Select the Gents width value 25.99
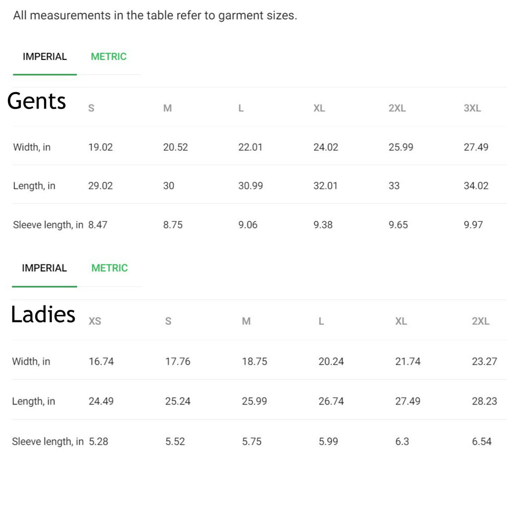The width and height of the screenshot is (507, 507). [401, 147]
